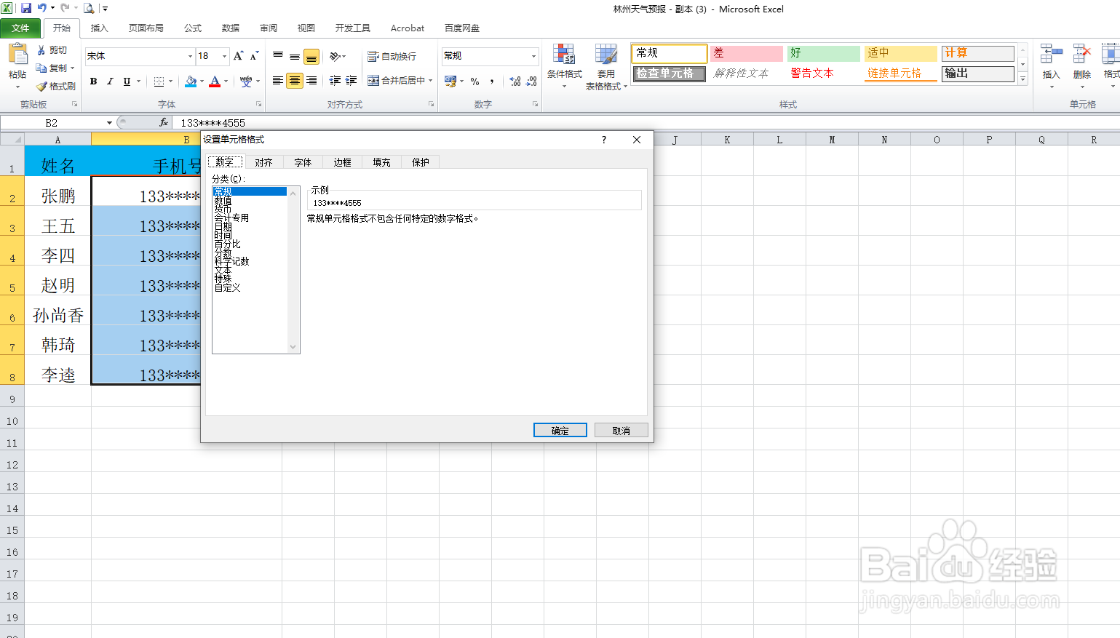Toggle the highlighted center horizontal alignment
The width and height of the screenshot is (1120, 638).
point(295,81)
